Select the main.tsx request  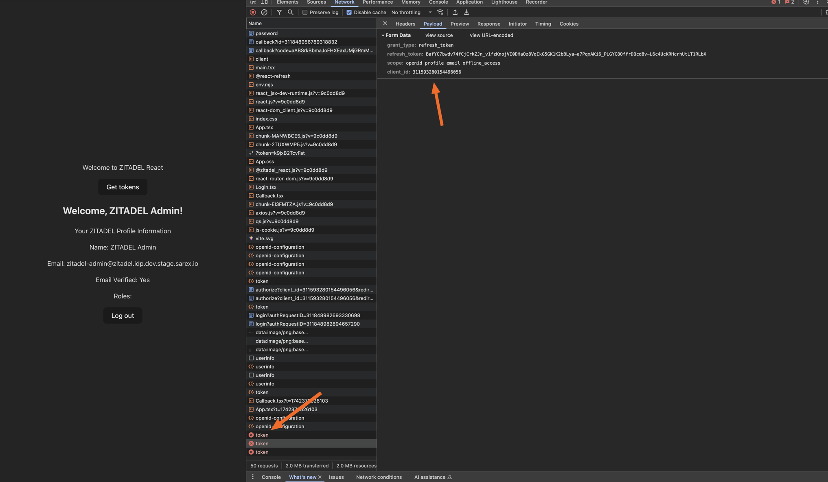(311, 68)
